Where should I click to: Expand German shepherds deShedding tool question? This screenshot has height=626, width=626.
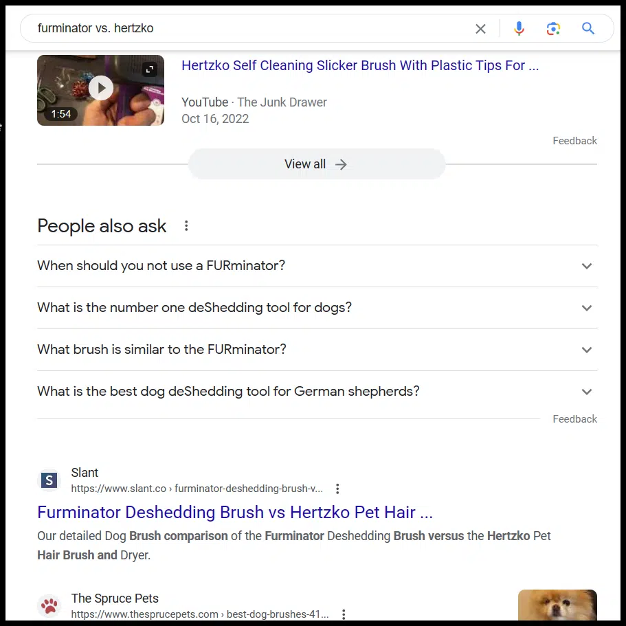(586, 392)
